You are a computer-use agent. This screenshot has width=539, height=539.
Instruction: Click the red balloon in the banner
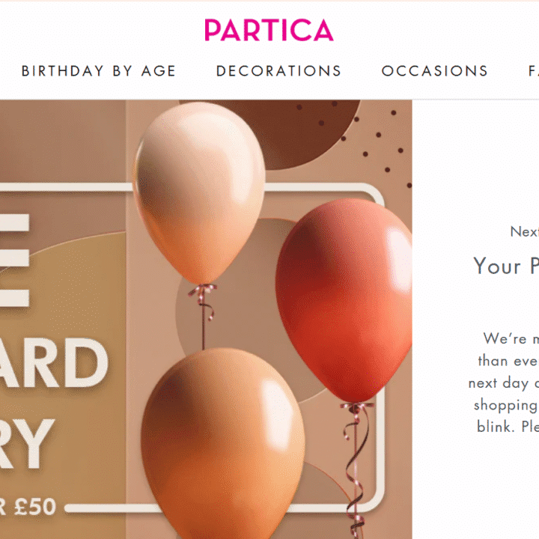pyautogui.click(x=344, y=296)
